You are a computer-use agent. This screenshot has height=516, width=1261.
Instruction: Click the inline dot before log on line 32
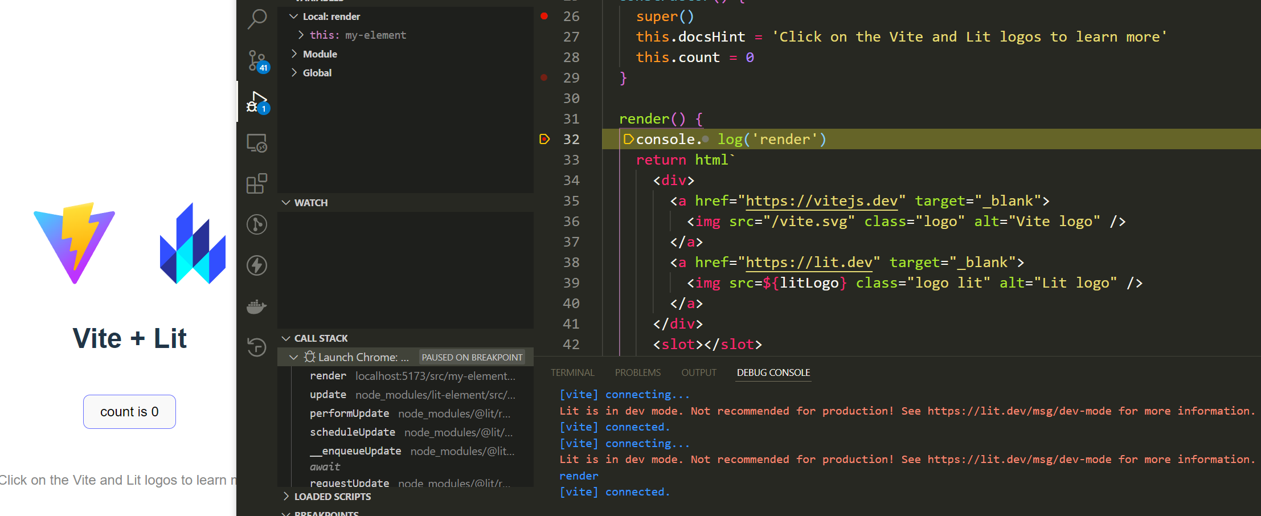point(706,139)
